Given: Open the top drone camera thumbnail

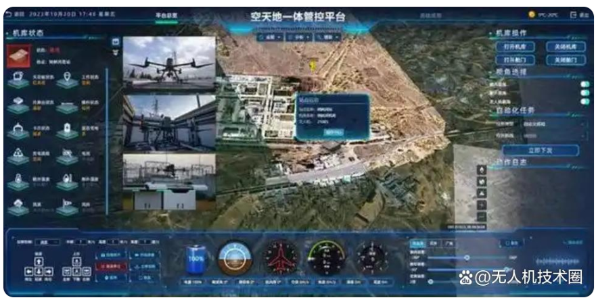Looking at the screenshot, I should click(169, 62).
